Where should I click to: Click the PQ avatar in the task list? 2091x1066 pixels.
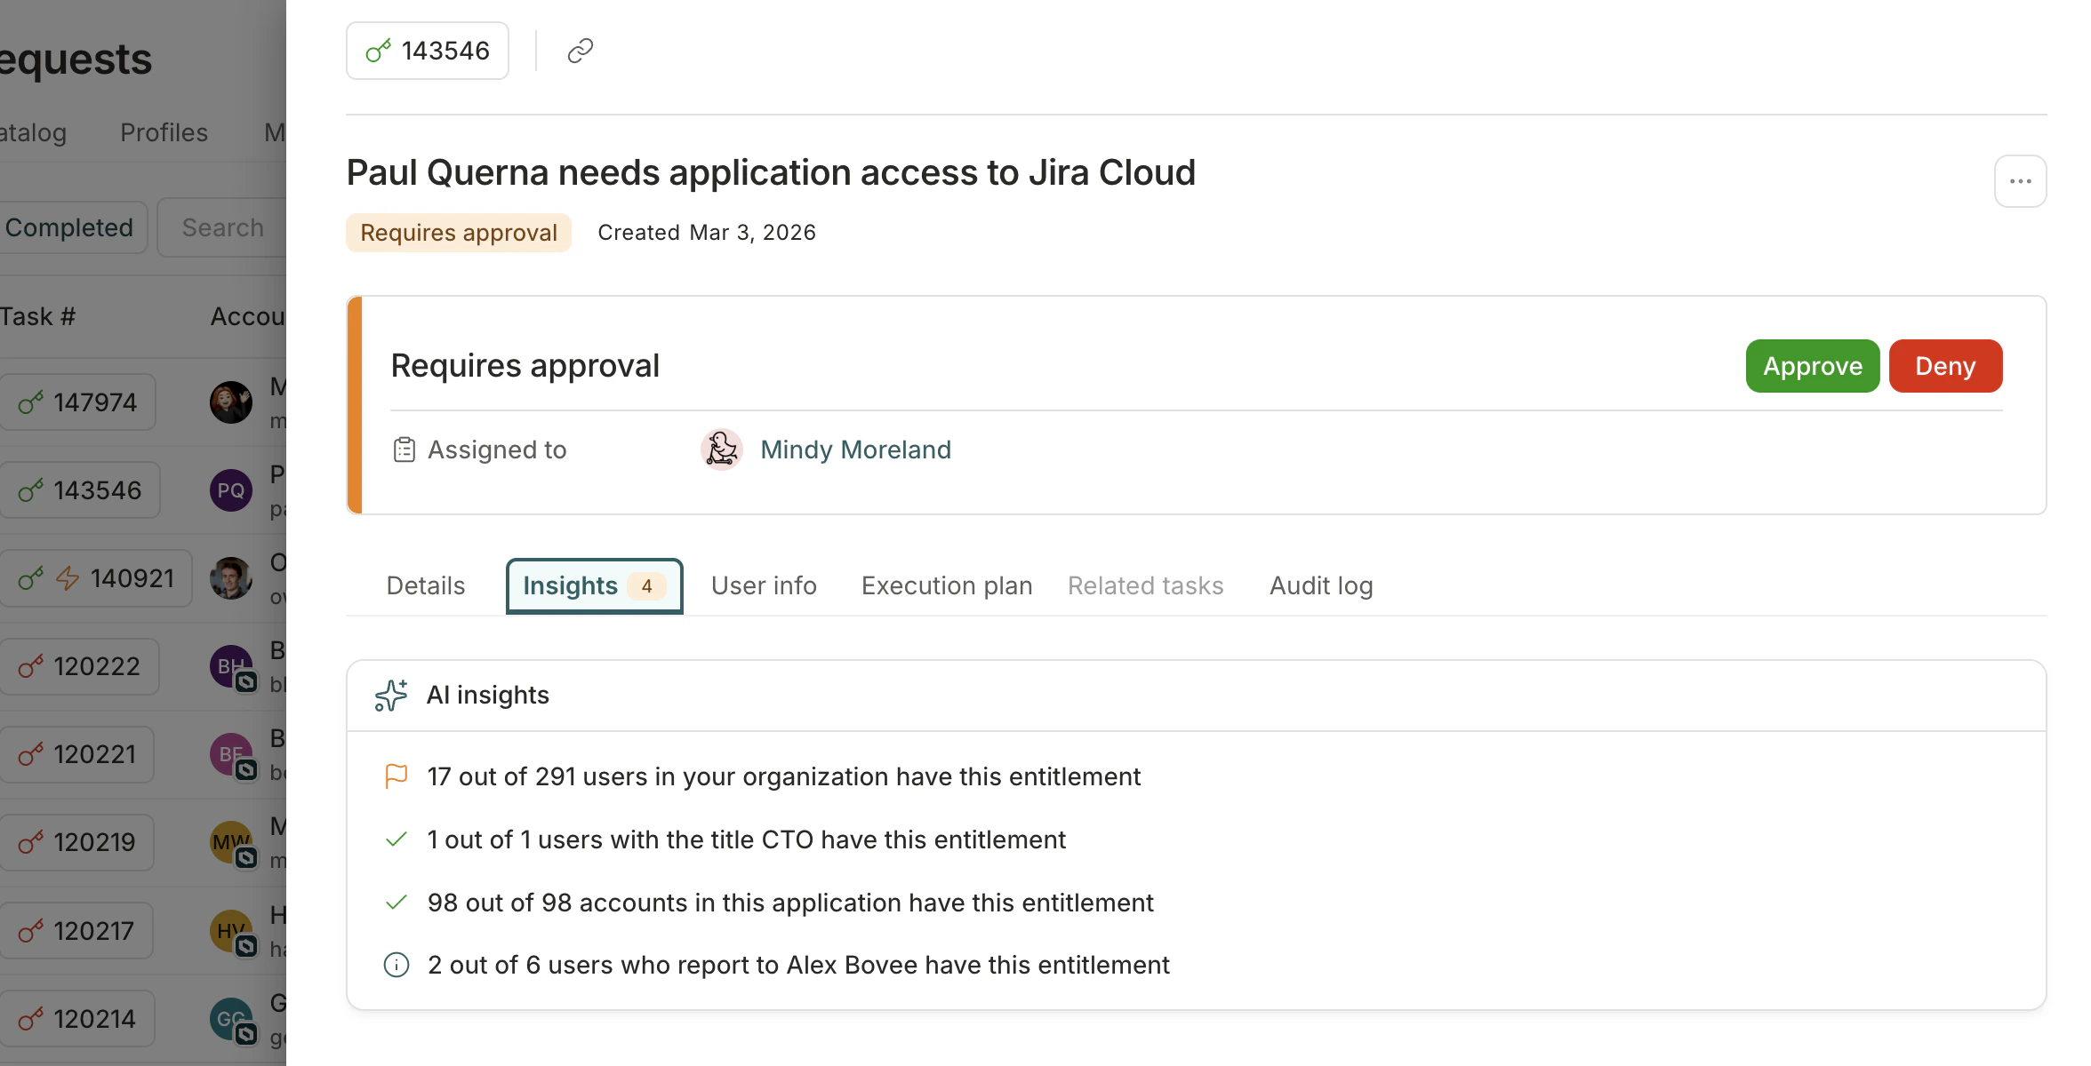tap(231, 490)
